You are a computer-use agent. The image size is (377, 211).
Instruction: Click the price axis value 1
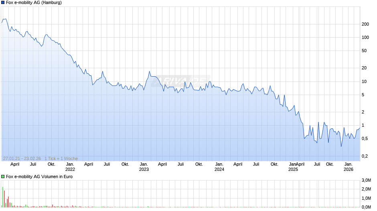tap(363, 125)
